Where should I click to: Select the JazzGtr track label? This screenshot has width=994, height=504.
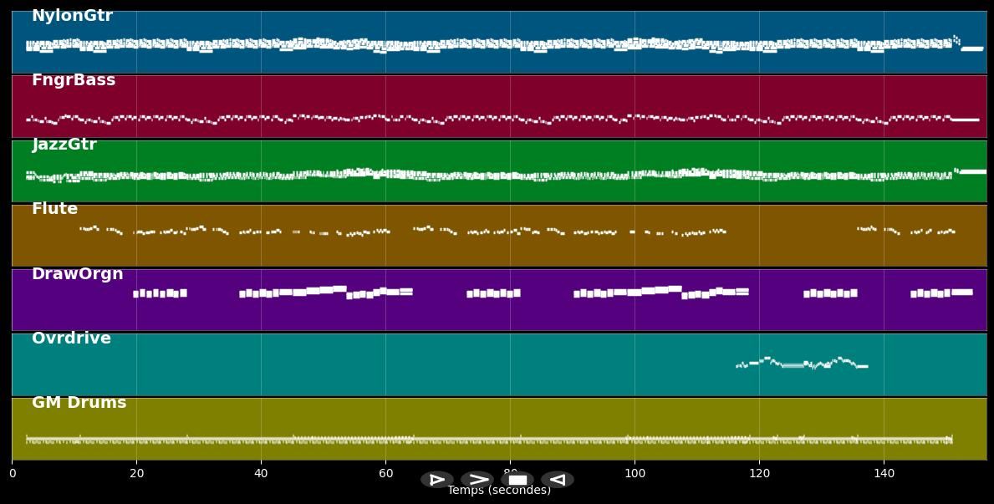pos(64,145)
